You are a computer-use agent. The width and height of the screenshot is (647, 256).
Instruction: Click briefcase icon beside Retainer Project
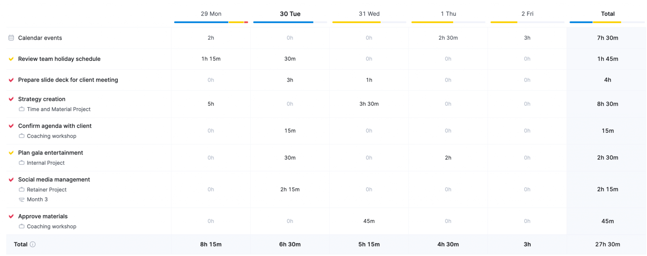click(21, 189)
